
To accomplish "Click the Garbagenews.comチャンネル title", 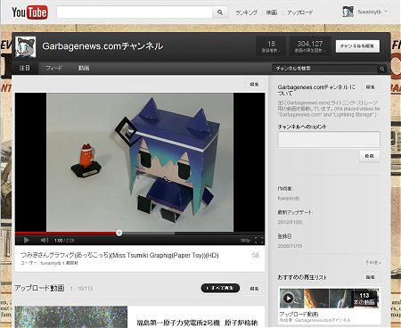I will tap(102, 46).
